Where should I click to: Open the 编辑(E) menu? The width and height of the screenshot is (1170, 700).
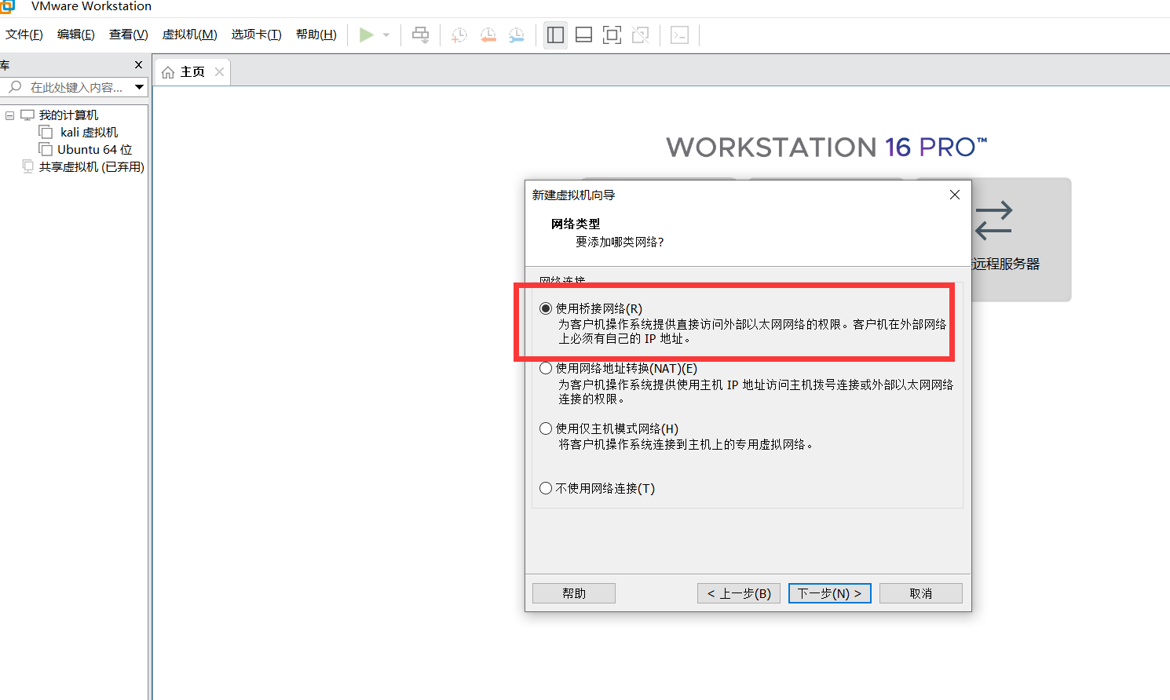76,35
